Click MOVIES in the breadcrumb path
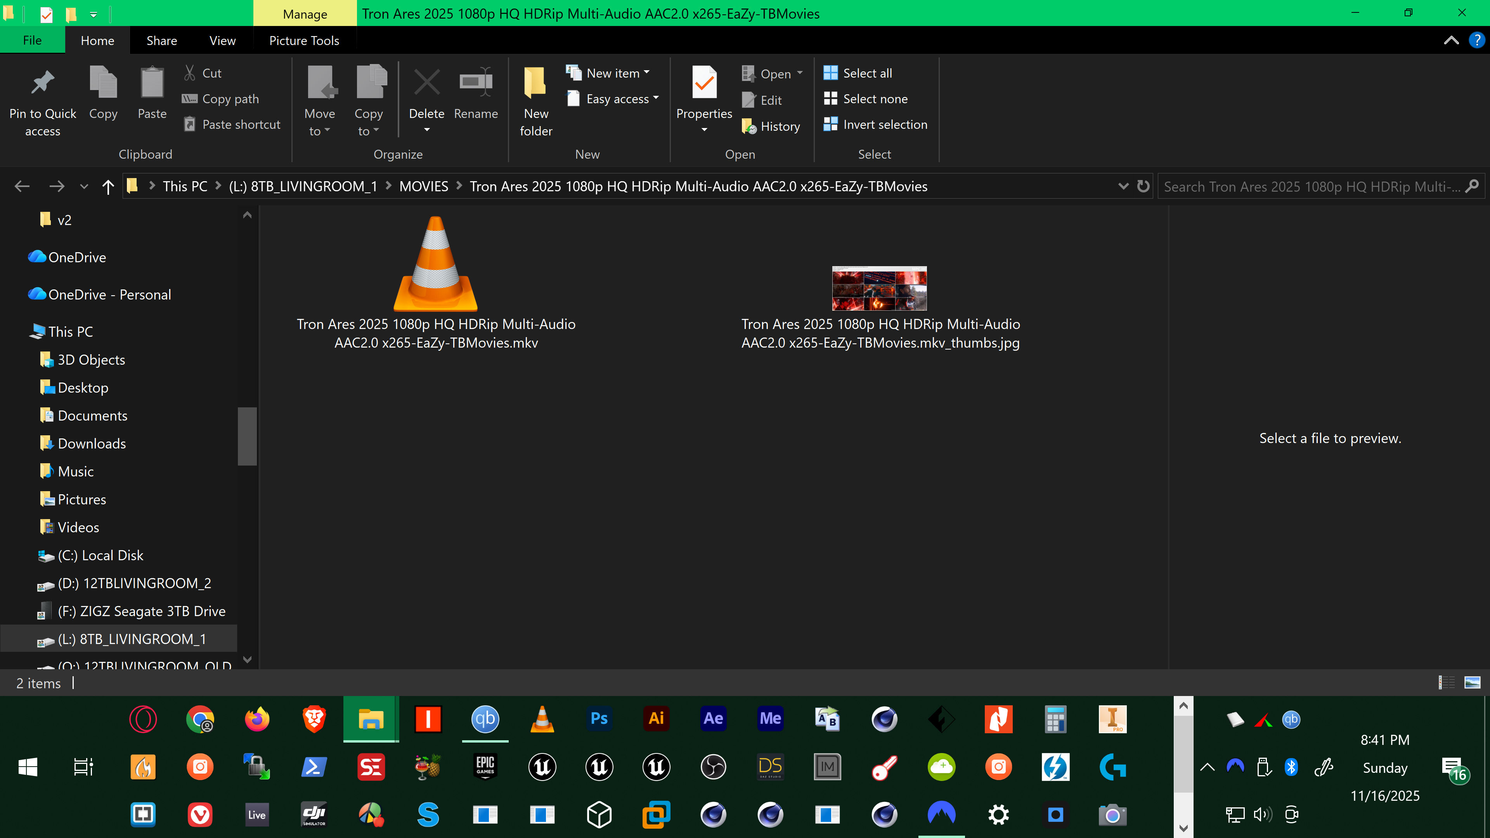The width and height of the screenshot is (1490, 838). [423, 186]
